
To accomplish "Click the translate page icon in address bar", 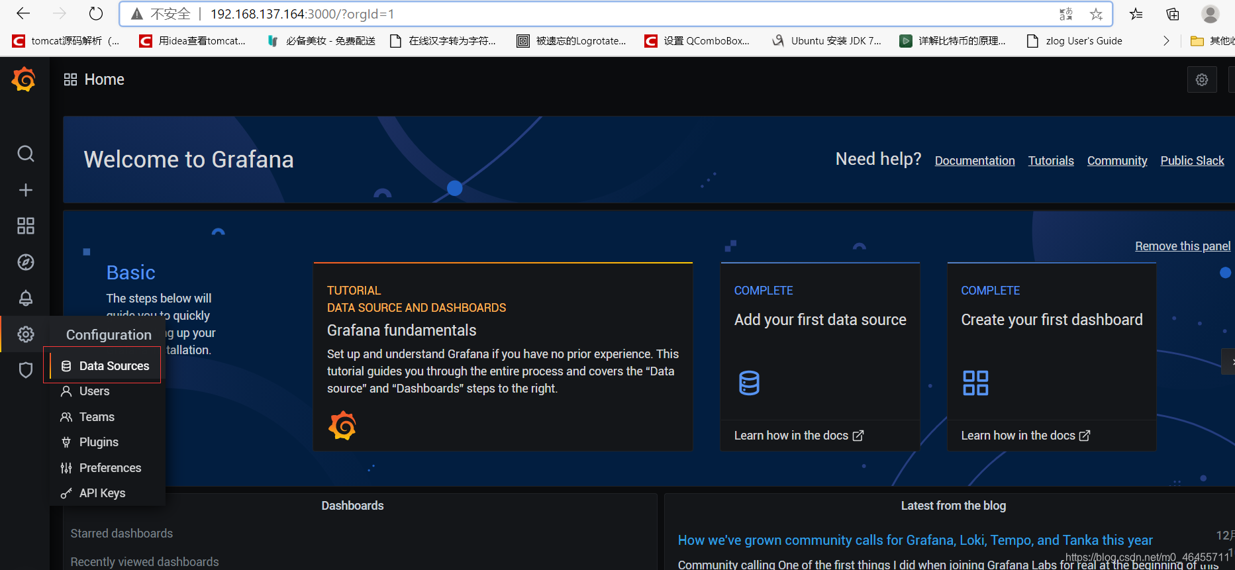I will (x=1066, y=14).
